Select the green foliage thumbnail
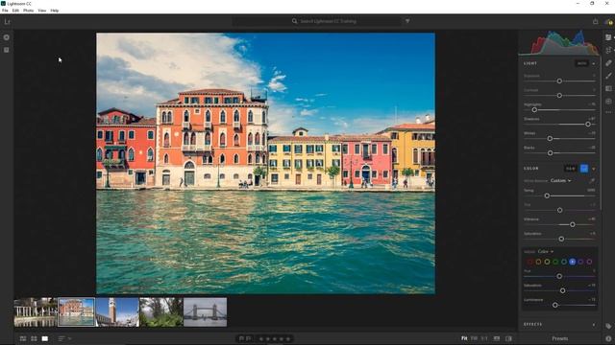 161,312
